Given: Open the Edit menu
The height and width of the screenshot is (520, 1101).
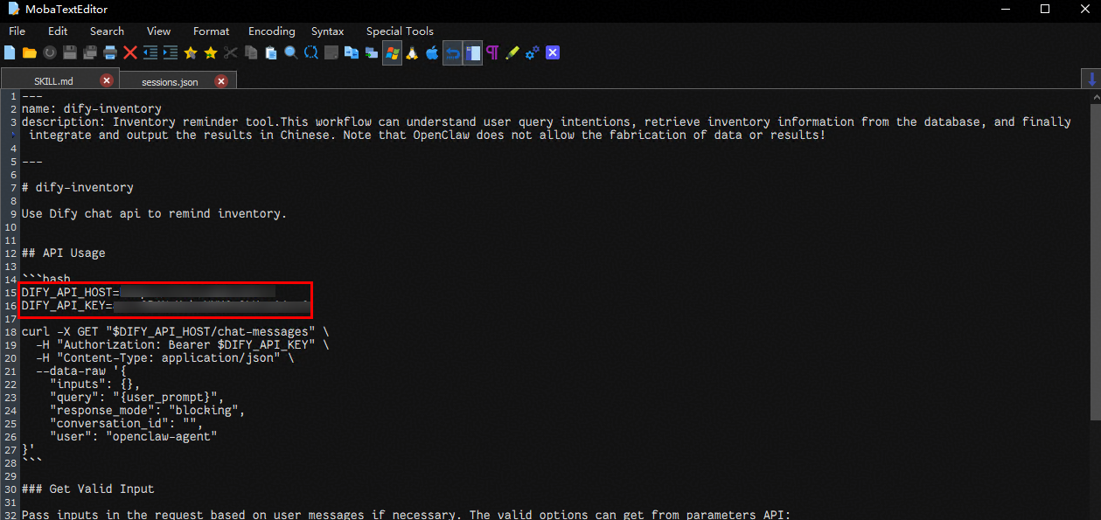Looking at the screenshot, I should tap(58, 31).
